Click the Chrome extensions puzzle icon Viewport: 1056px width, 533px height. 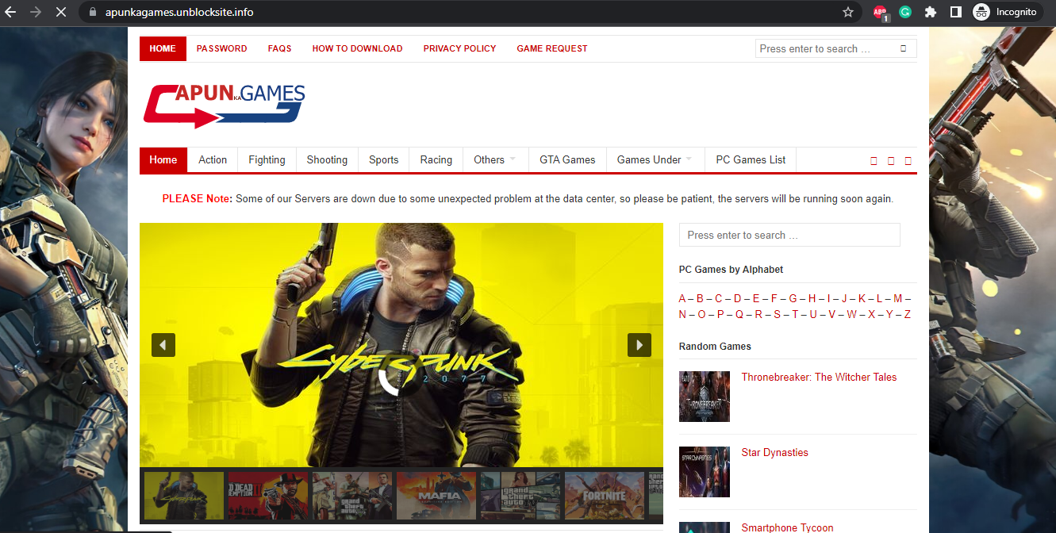pyautogui.click(x=930, y=12)
